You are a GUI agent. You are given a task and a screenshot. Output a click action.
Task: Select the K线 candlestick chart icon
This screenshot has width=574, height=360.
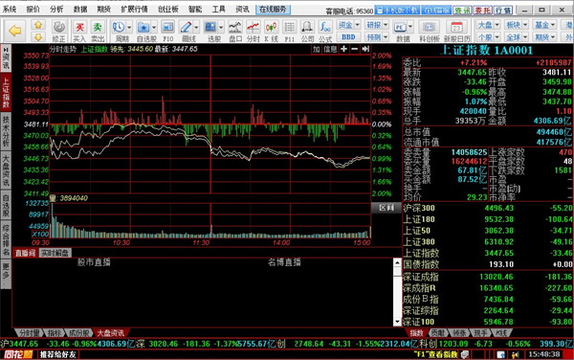[x=271, y=31]
